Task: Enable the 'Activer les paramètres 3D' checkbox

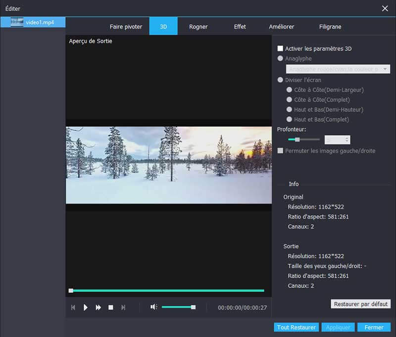Action: pyautogui.click(x=281, y=48)
